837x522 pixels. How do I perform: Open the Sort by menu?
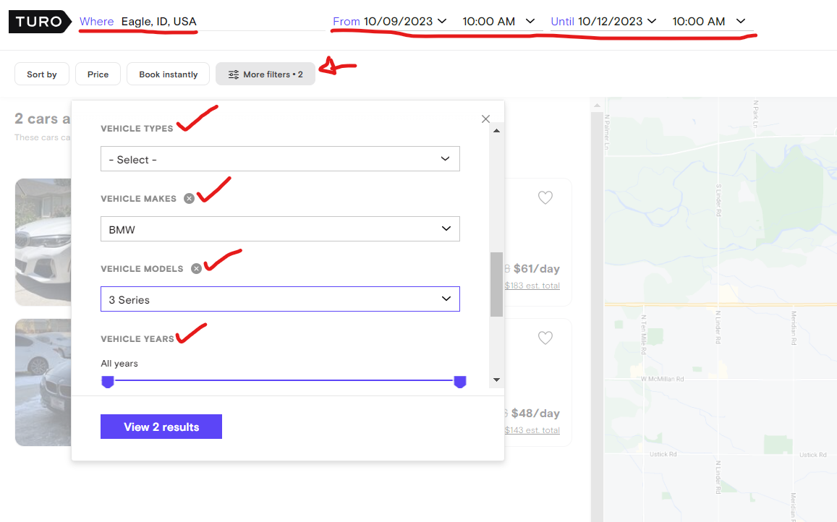[x=42, y=74]
